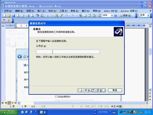Image resolution: width=153 pixels, height=115 pixels.
Task: Click the 阅读(R) reading button
Action: pos(125,16)
